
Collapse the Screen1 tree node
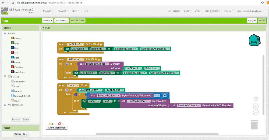click(5, 76)
